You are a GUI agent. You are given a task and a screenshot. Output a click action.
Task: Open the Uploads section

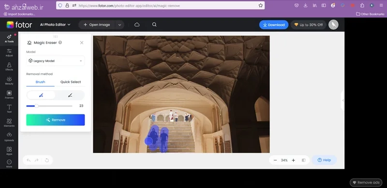9,137
